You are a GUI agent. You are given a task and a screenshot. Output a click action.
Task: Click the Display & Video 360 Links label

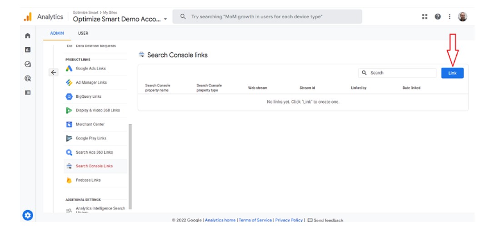tap(98, 111)
